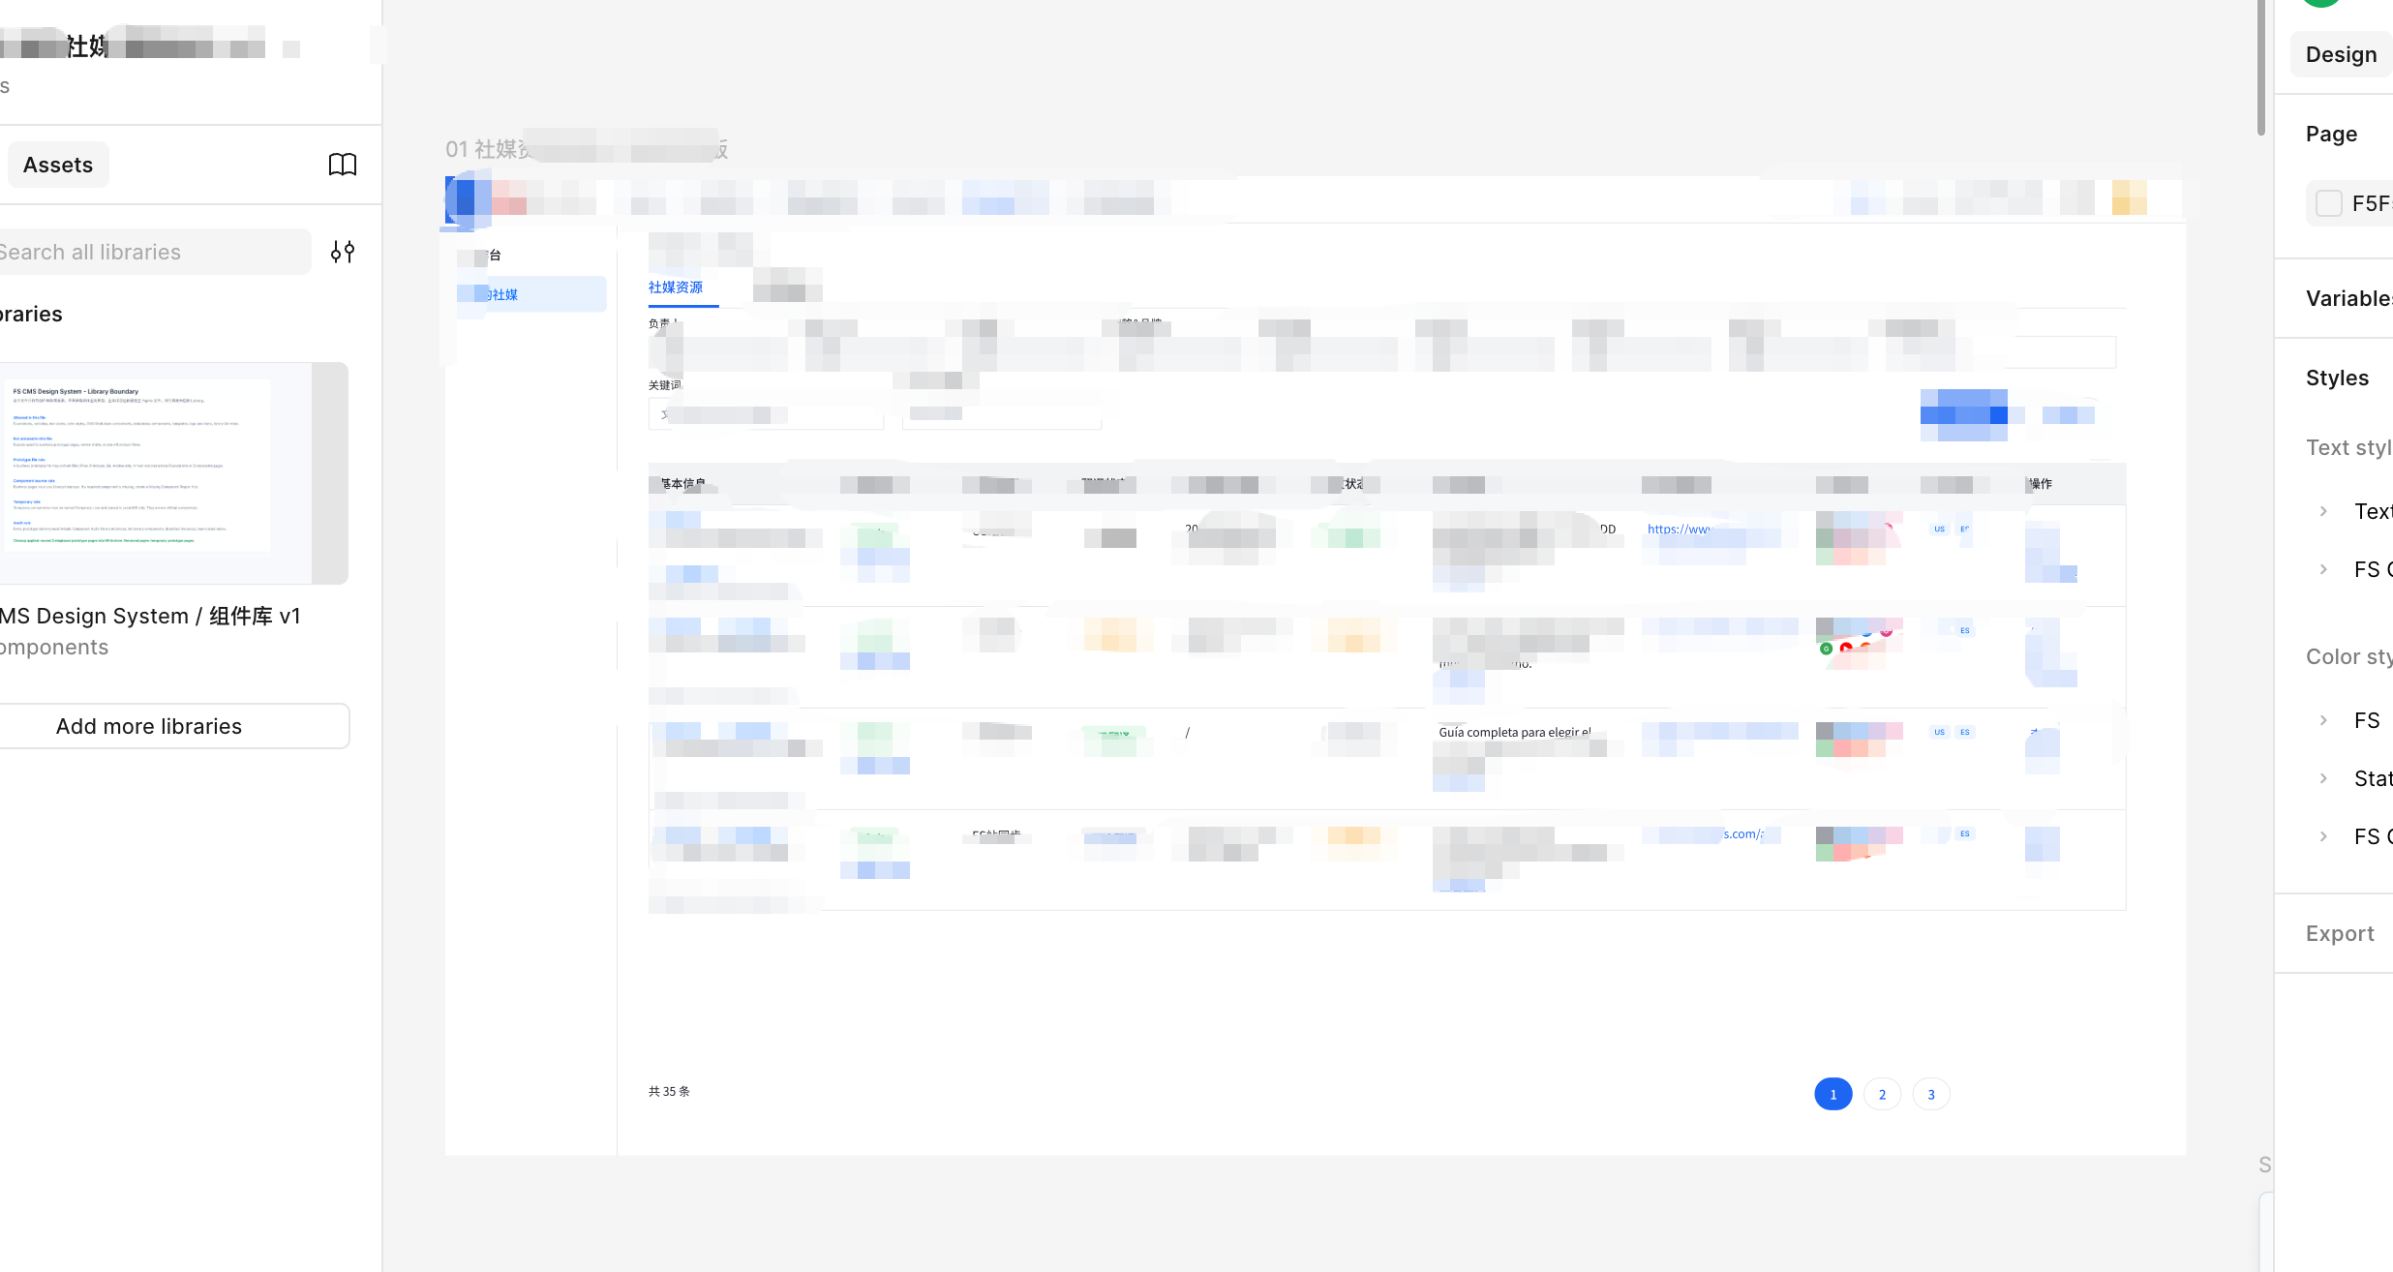Expand the Stat color style group
Viewport: 2393px width, 1272px height.
coord(2323,778)
